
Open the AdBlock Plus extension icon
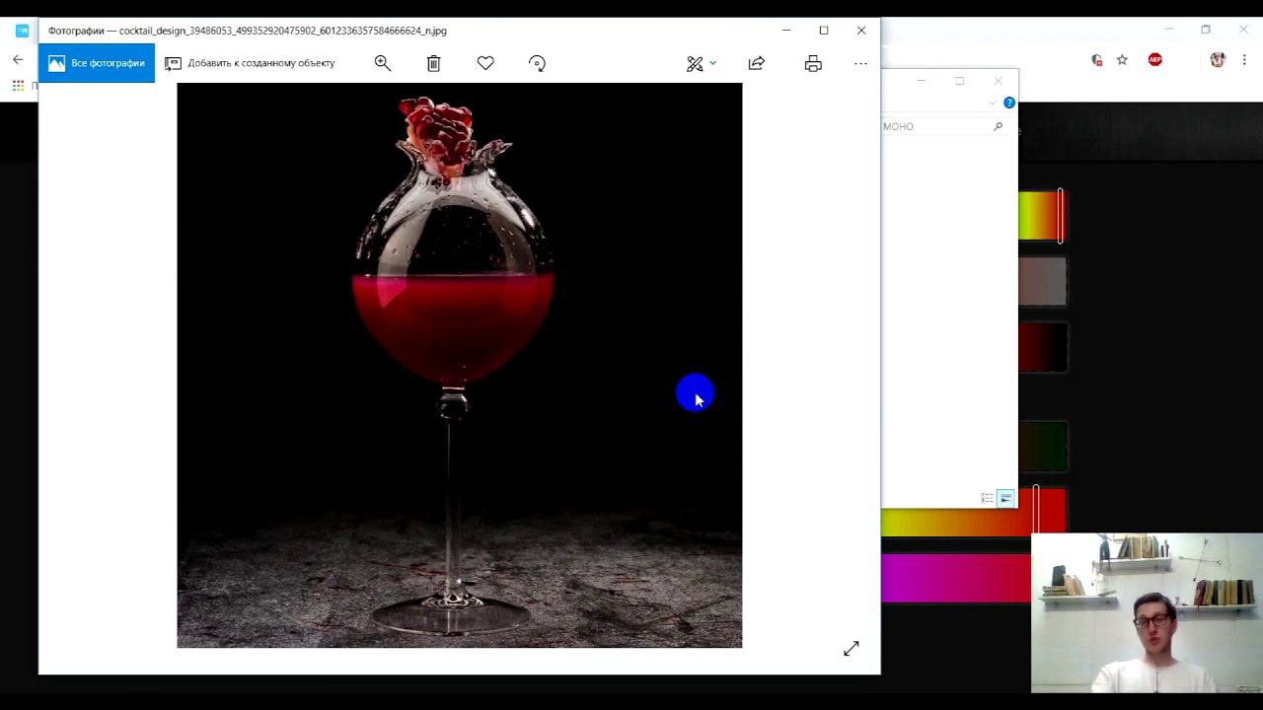[1155, 60]
